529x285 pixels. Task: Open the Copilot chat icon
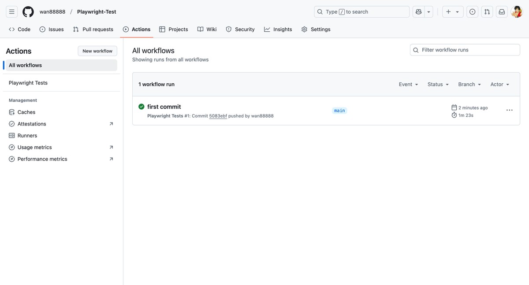point(418,12)
